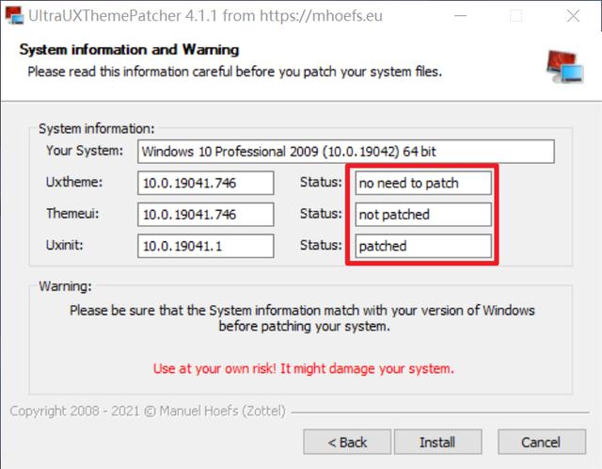Image resolution: width=602 pixels, height=469 pixels.
Task: Click the 'System information:' group label
Action: coord(97,129)
